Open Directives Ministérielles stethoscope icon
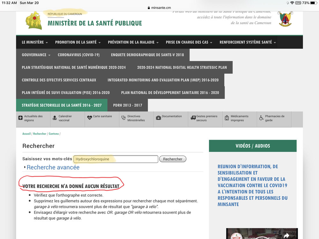 [123, 118]
